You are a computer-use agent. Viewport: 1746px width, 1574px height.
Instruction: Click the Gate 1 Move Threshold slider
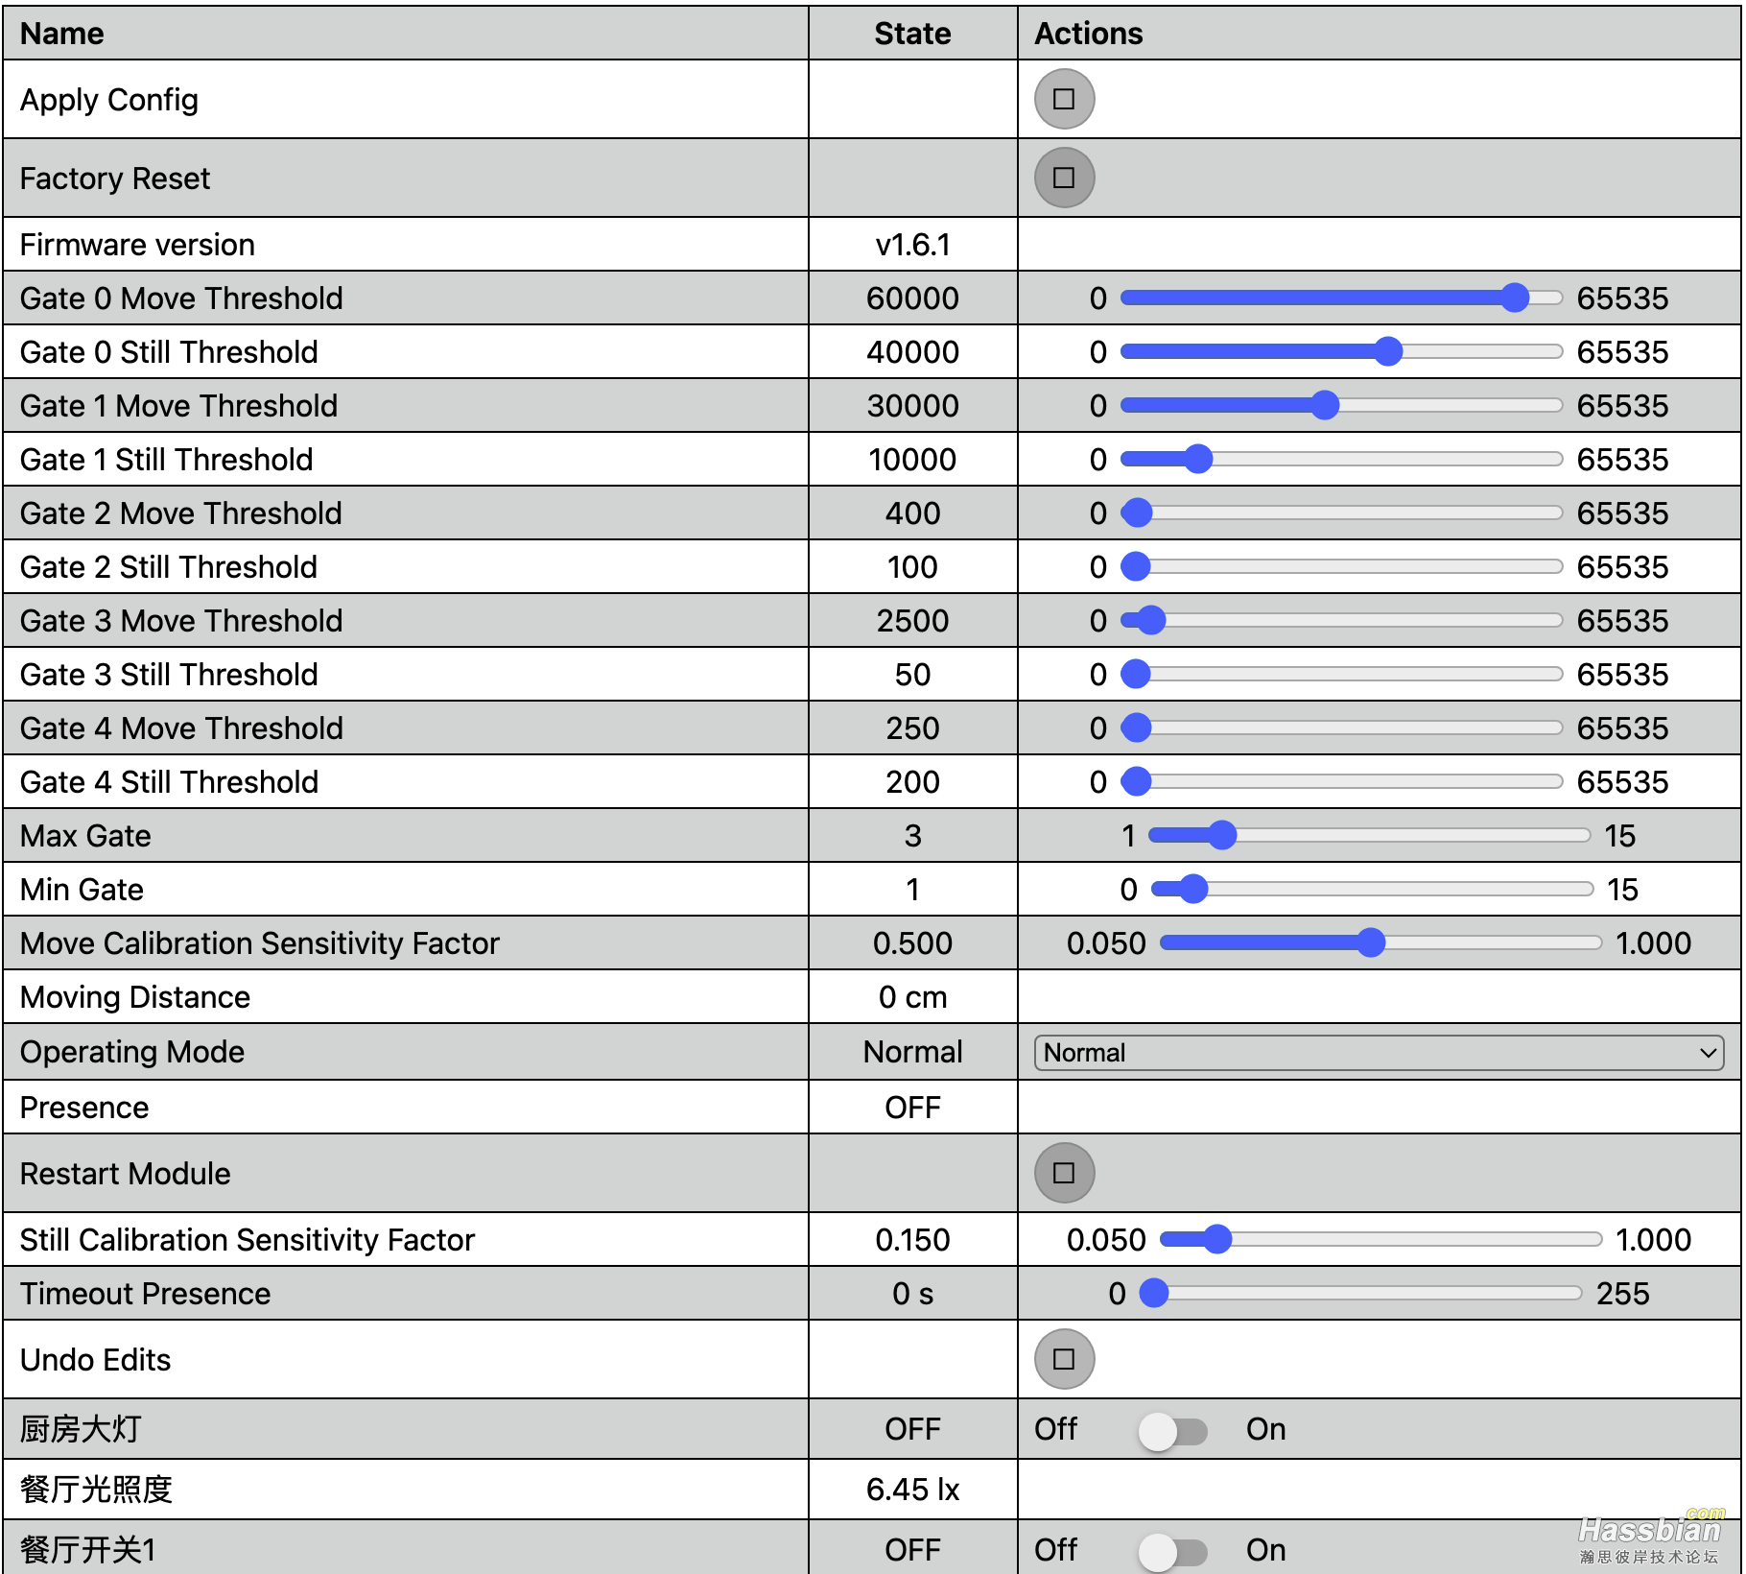pyautogui.click(x=1341, y=405)
